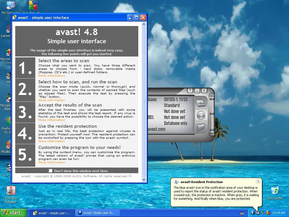Click 'More information' under Accept the results

click(x=52, y=120)
